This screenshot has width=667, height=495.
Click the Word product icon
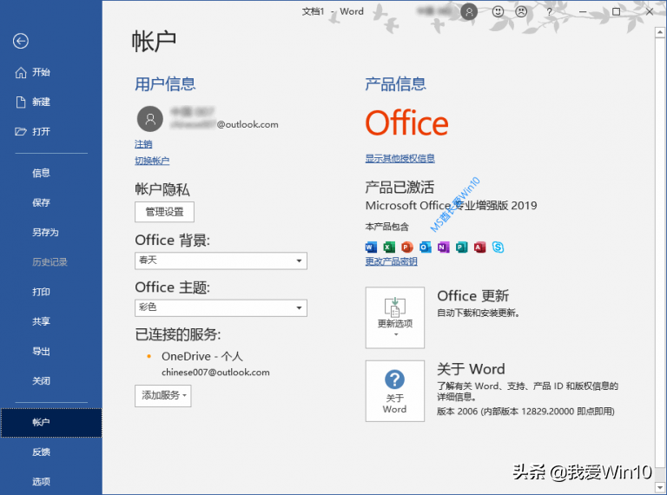click(371, 247)
